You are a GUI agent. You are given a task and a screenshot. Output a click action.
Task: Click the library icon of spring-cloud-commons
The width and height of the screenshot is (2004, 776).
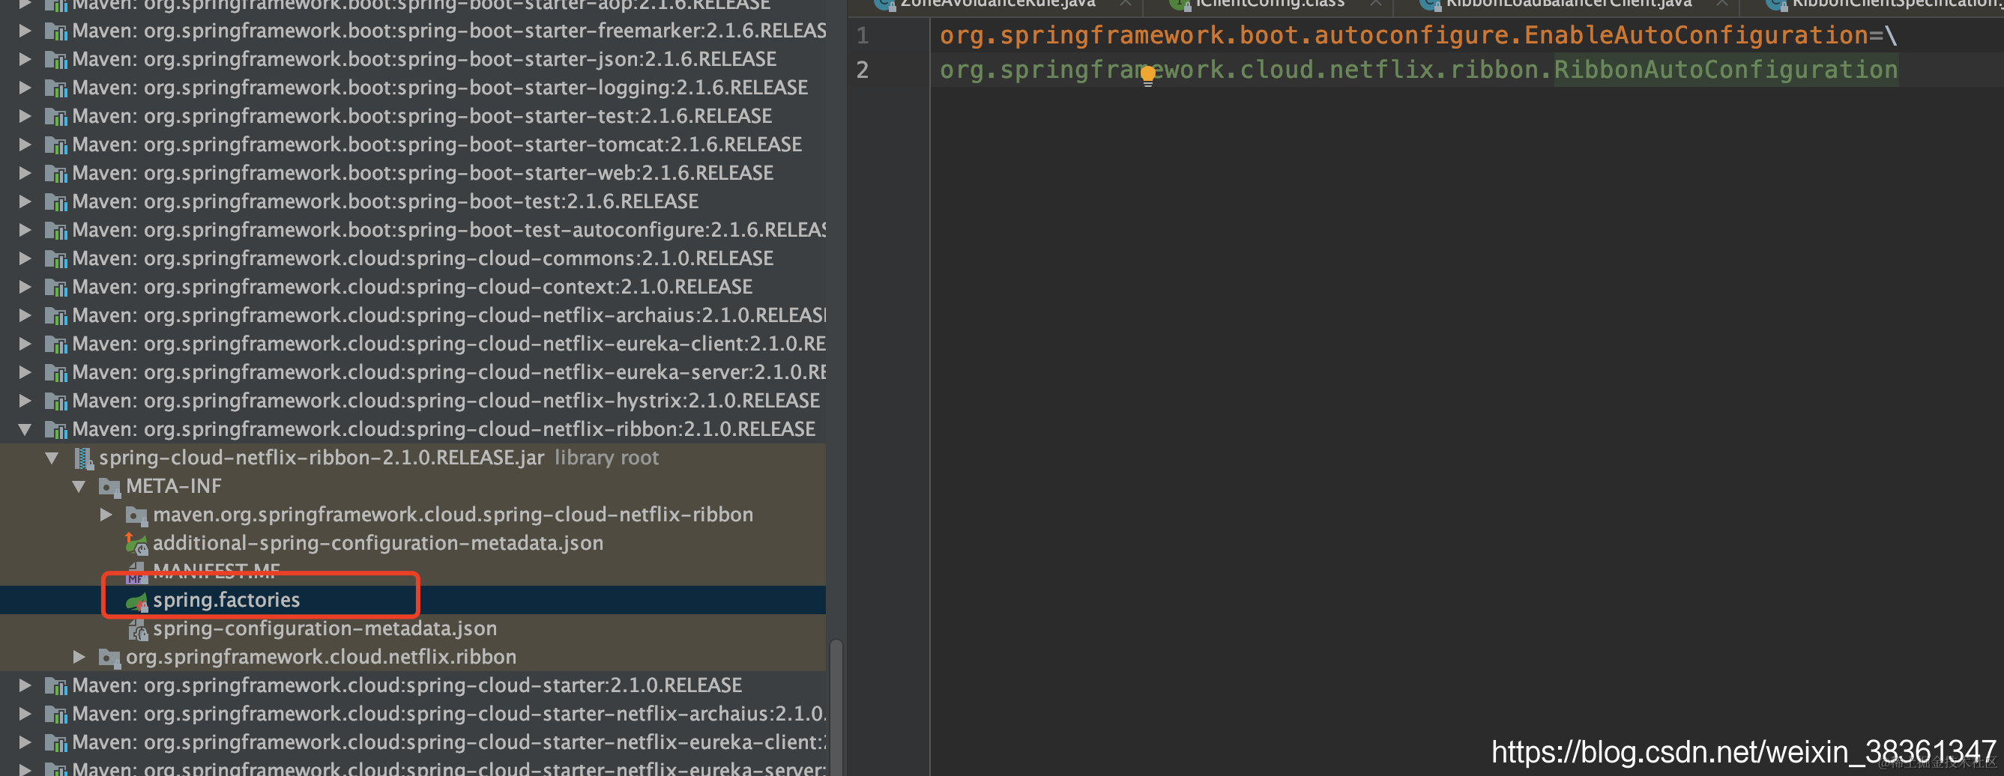point(56,259)
